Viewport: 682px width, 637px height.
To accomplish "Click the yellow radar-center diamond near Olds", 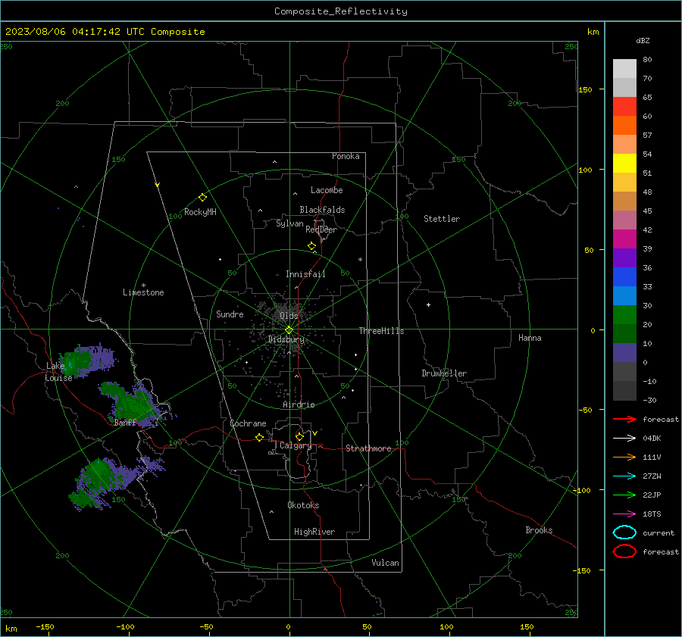I will pyautogui.click(x=289, y=330).
